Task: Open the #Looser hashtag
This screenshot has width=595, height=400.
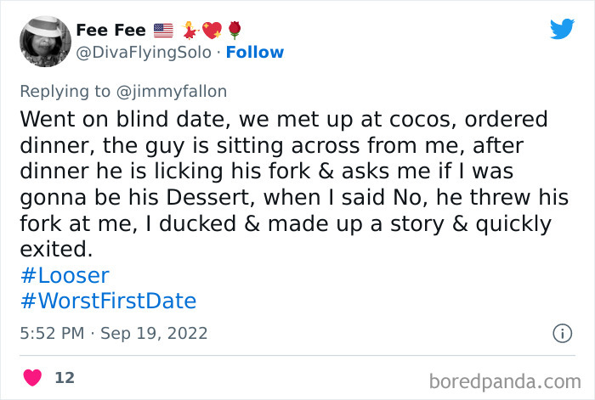Action: (x=64, y=275)
